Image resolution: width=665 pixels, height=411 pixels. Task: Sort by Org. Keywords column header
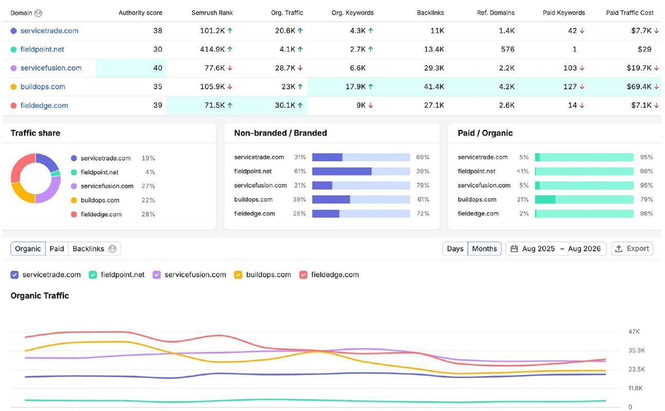[352, 13]
